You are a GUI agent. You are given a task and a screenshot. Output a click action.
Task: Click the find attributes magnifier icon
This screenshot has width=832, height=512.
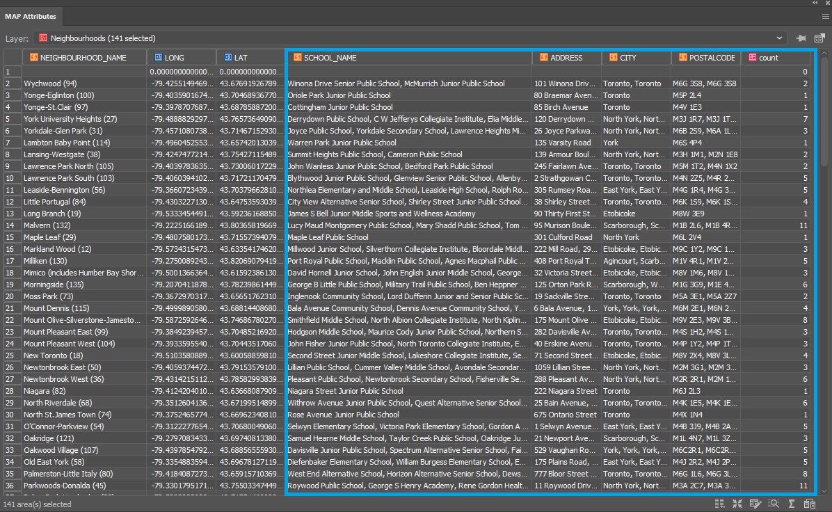click(x=774, y=504)
